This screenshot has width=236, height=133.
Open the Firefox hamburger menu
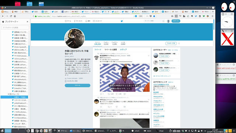(x=212, y=16)
